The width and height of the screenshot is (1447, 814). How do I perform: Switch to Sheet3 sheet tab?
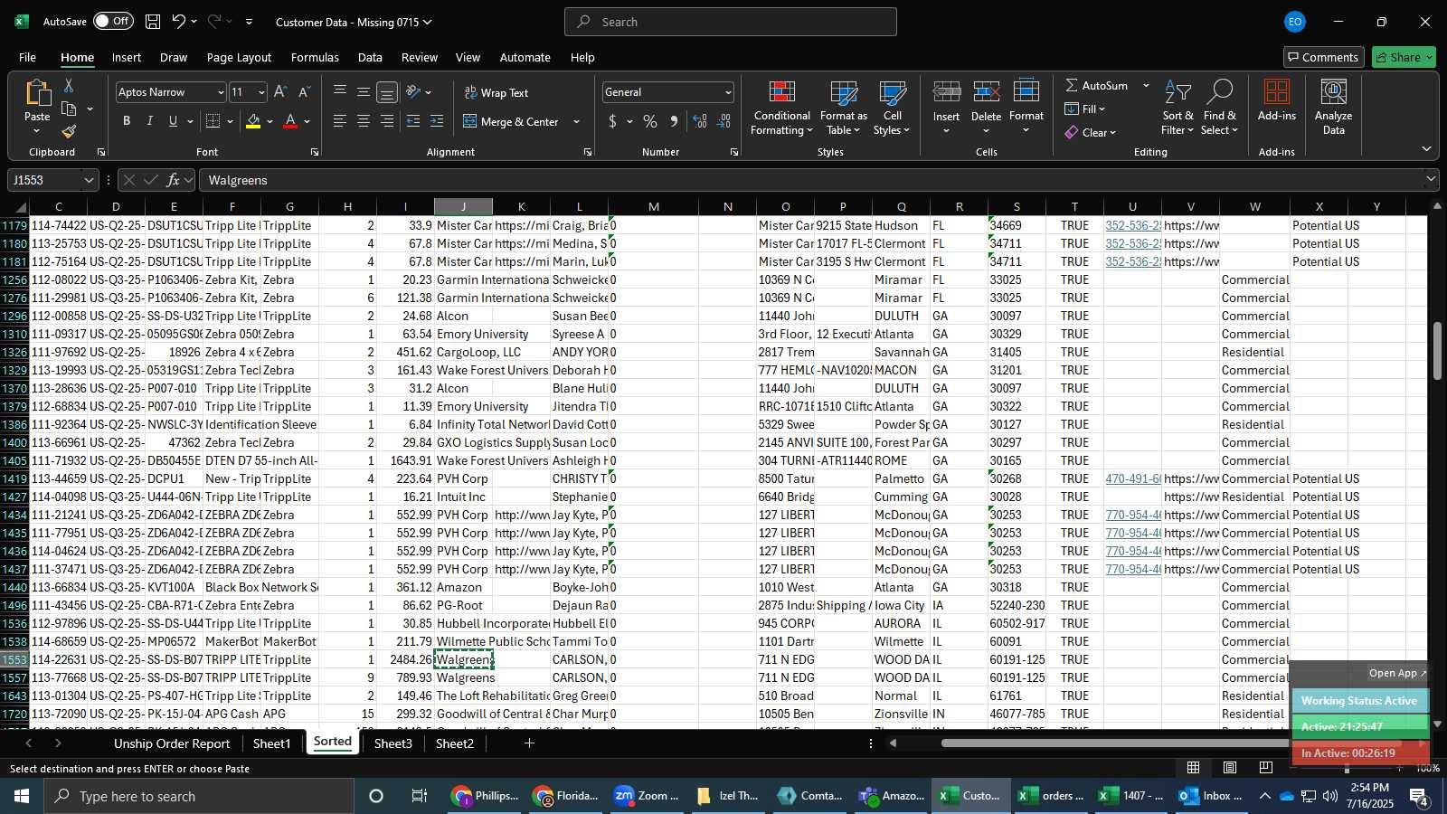click(x=392, y=743)
